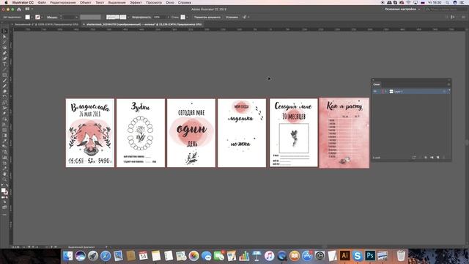Open Photoshop from the Dock
The height and width of the screenshot is (264, 469).
[x=370, y=256]
